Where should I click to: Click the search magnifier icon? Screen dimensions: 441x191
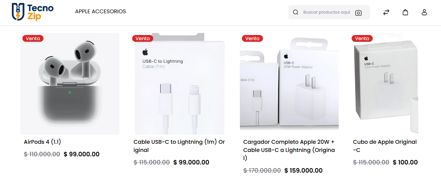click(x=296, y=12)
